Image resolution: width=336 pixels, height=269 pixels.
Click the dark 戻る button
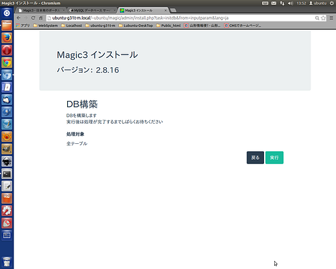tap(255, 157)
